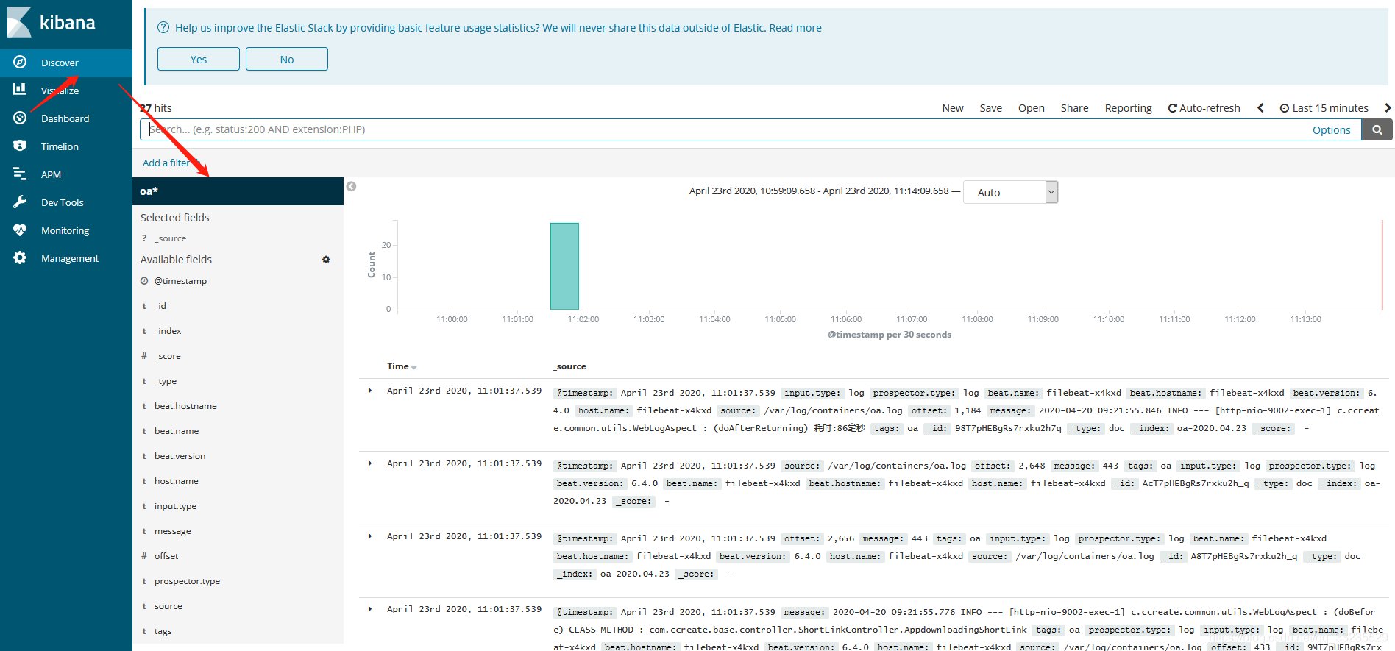Open available fields settings gear
Image resolution: width=1395 pixels, height=651 pixels.
326,260
